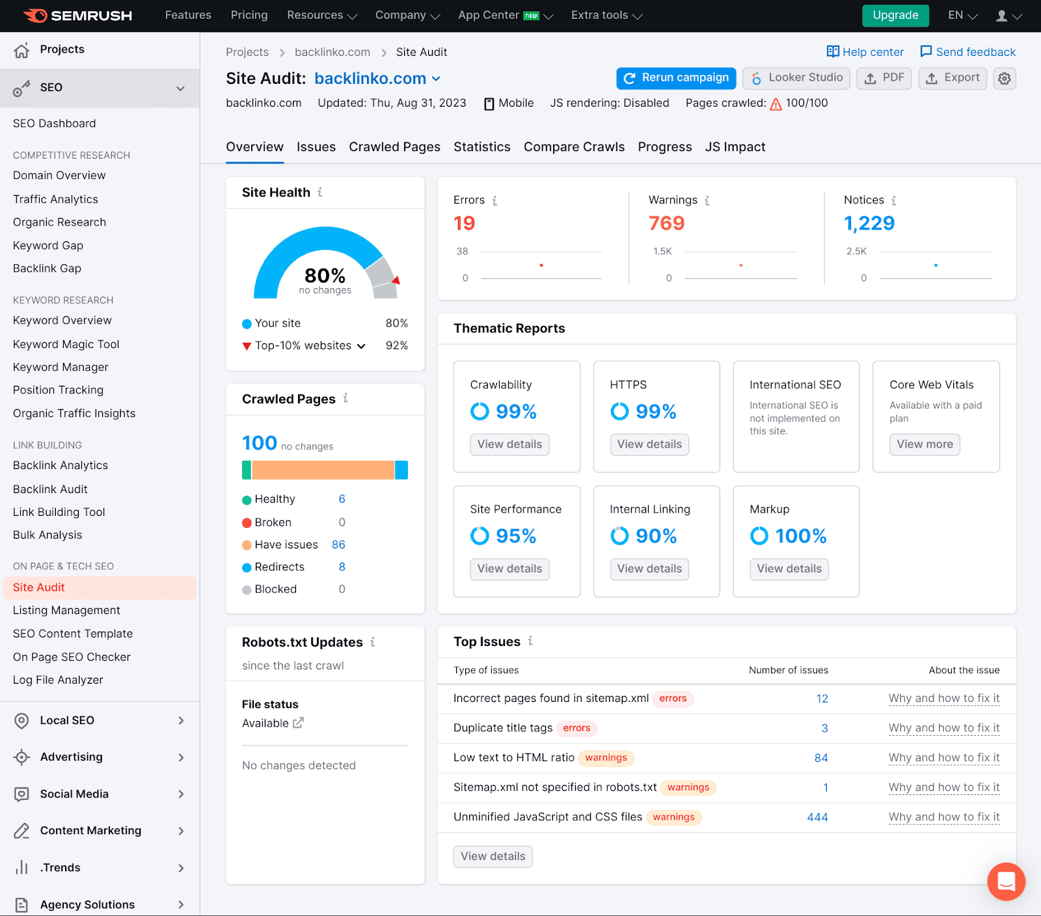Open Site Audit in sidebar
1041x916 pixels.
100,587
